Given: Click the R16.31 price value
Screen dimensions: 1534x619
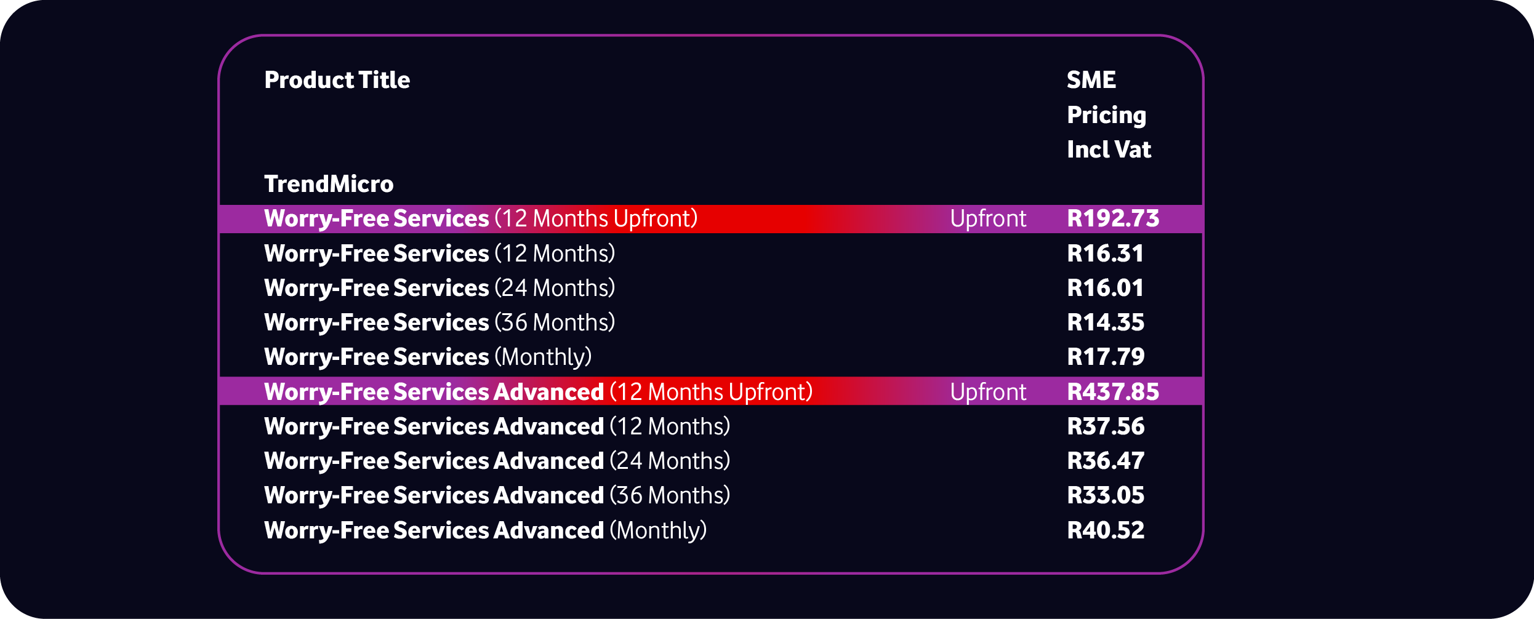Looking at the screenshot, I should point(1105,254).
